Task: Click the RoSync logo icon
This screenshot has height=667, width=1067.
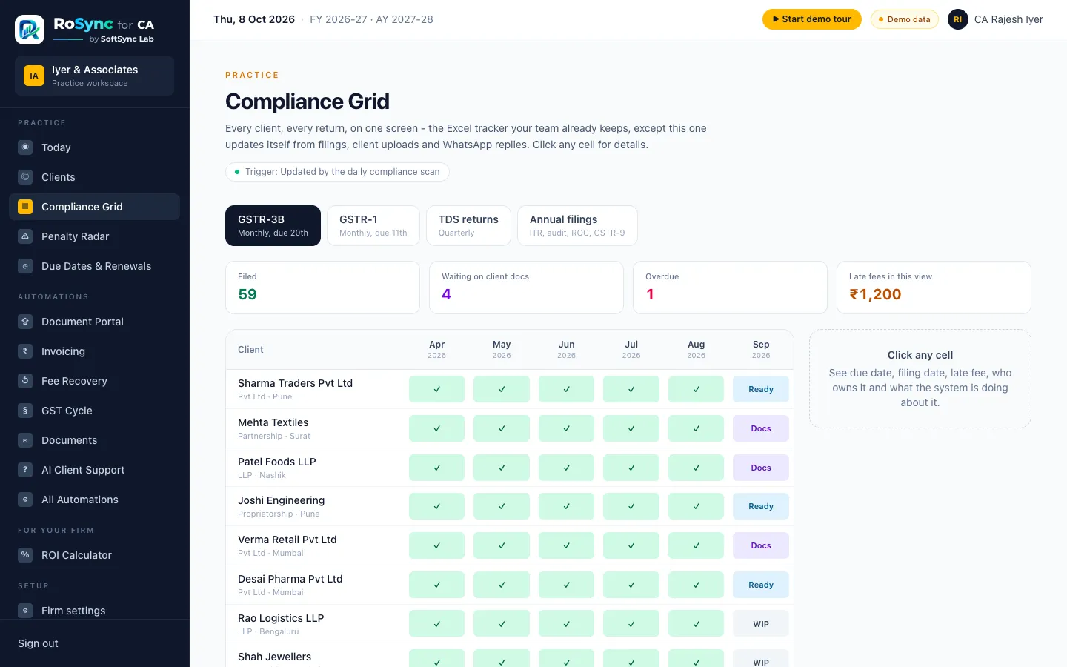Action: pos(30,30)
